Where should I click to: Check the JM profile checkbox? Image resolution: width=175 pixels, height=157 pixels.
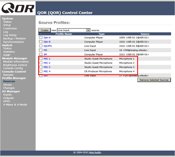click(x=41, y=54)
